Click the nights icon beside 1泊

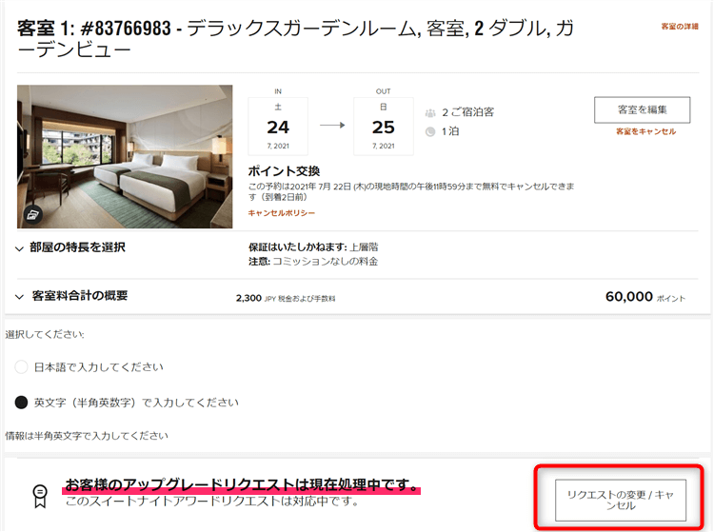tap(430, 132)
